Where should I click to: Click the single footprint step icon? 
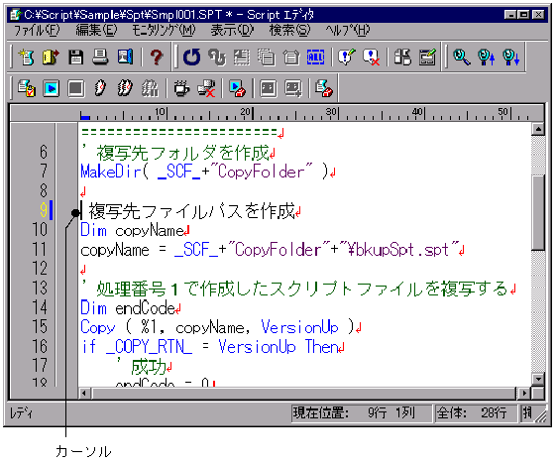point(100,88)
